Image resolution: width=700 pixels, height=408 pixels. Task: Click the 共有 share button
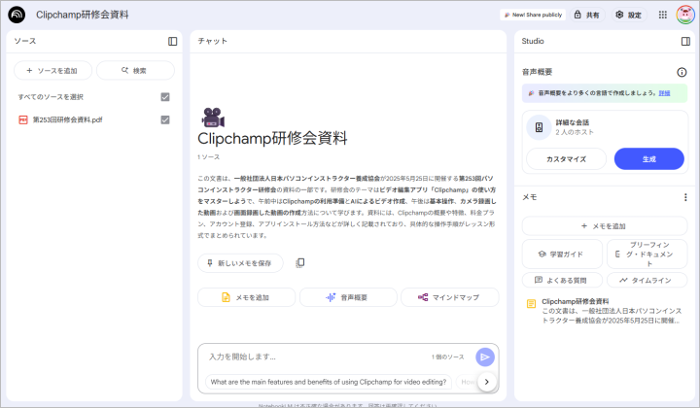587,15
